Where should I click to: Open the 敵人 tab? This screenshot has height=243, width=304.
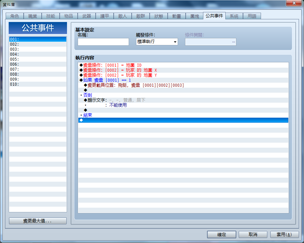pyautogui.click(x=123, y=16)
